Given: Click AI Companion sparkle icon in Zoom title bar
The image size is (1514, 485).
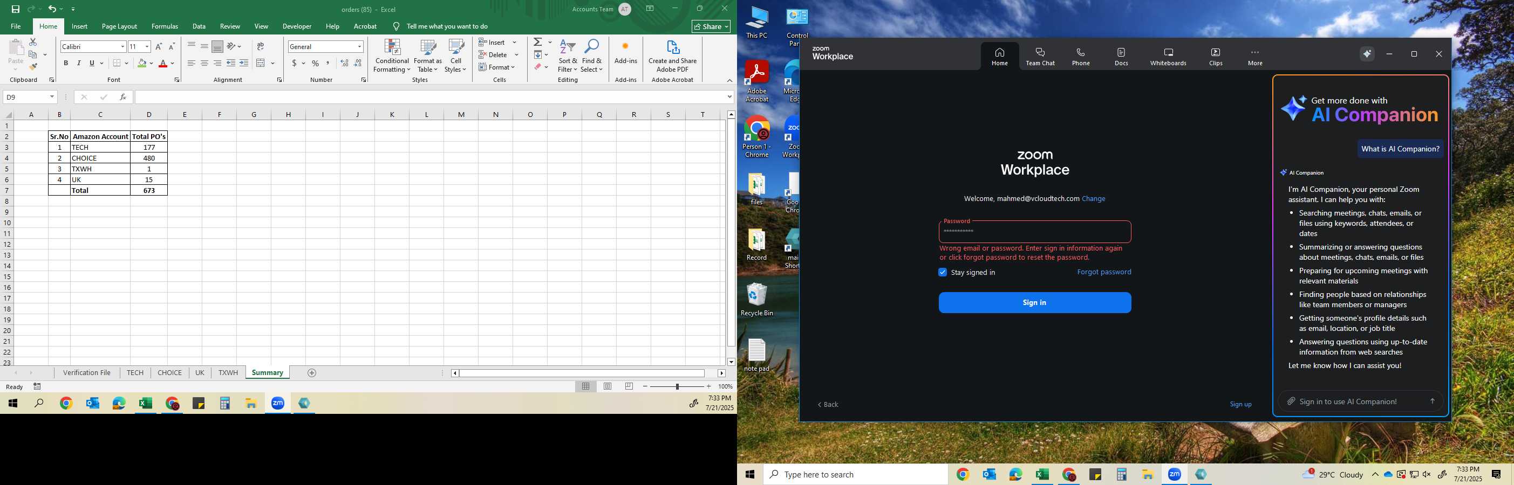Looking at the screenshot, I should pyautogui.click(x=1367, y=54).
